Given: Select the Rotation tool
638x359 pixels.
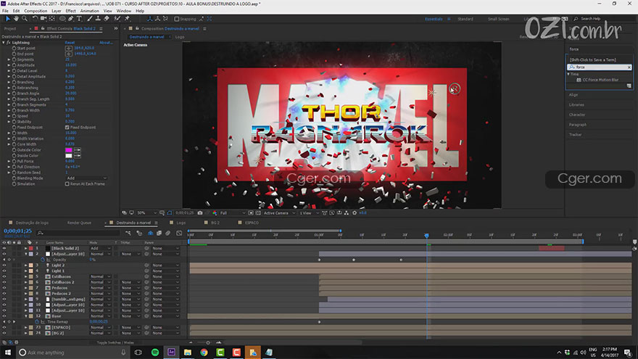Looking at the screenshot, I should [x=36, y=19].
